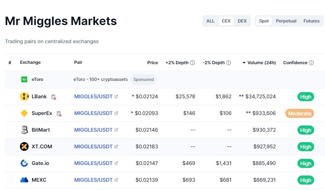The image size is (325, 190).
Task: Click info icon next to +2% Depth
Action: 192,63
